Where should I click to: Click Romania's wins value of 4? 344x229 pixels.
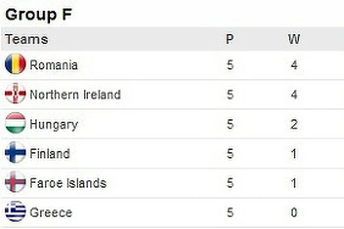coord(294,65)
